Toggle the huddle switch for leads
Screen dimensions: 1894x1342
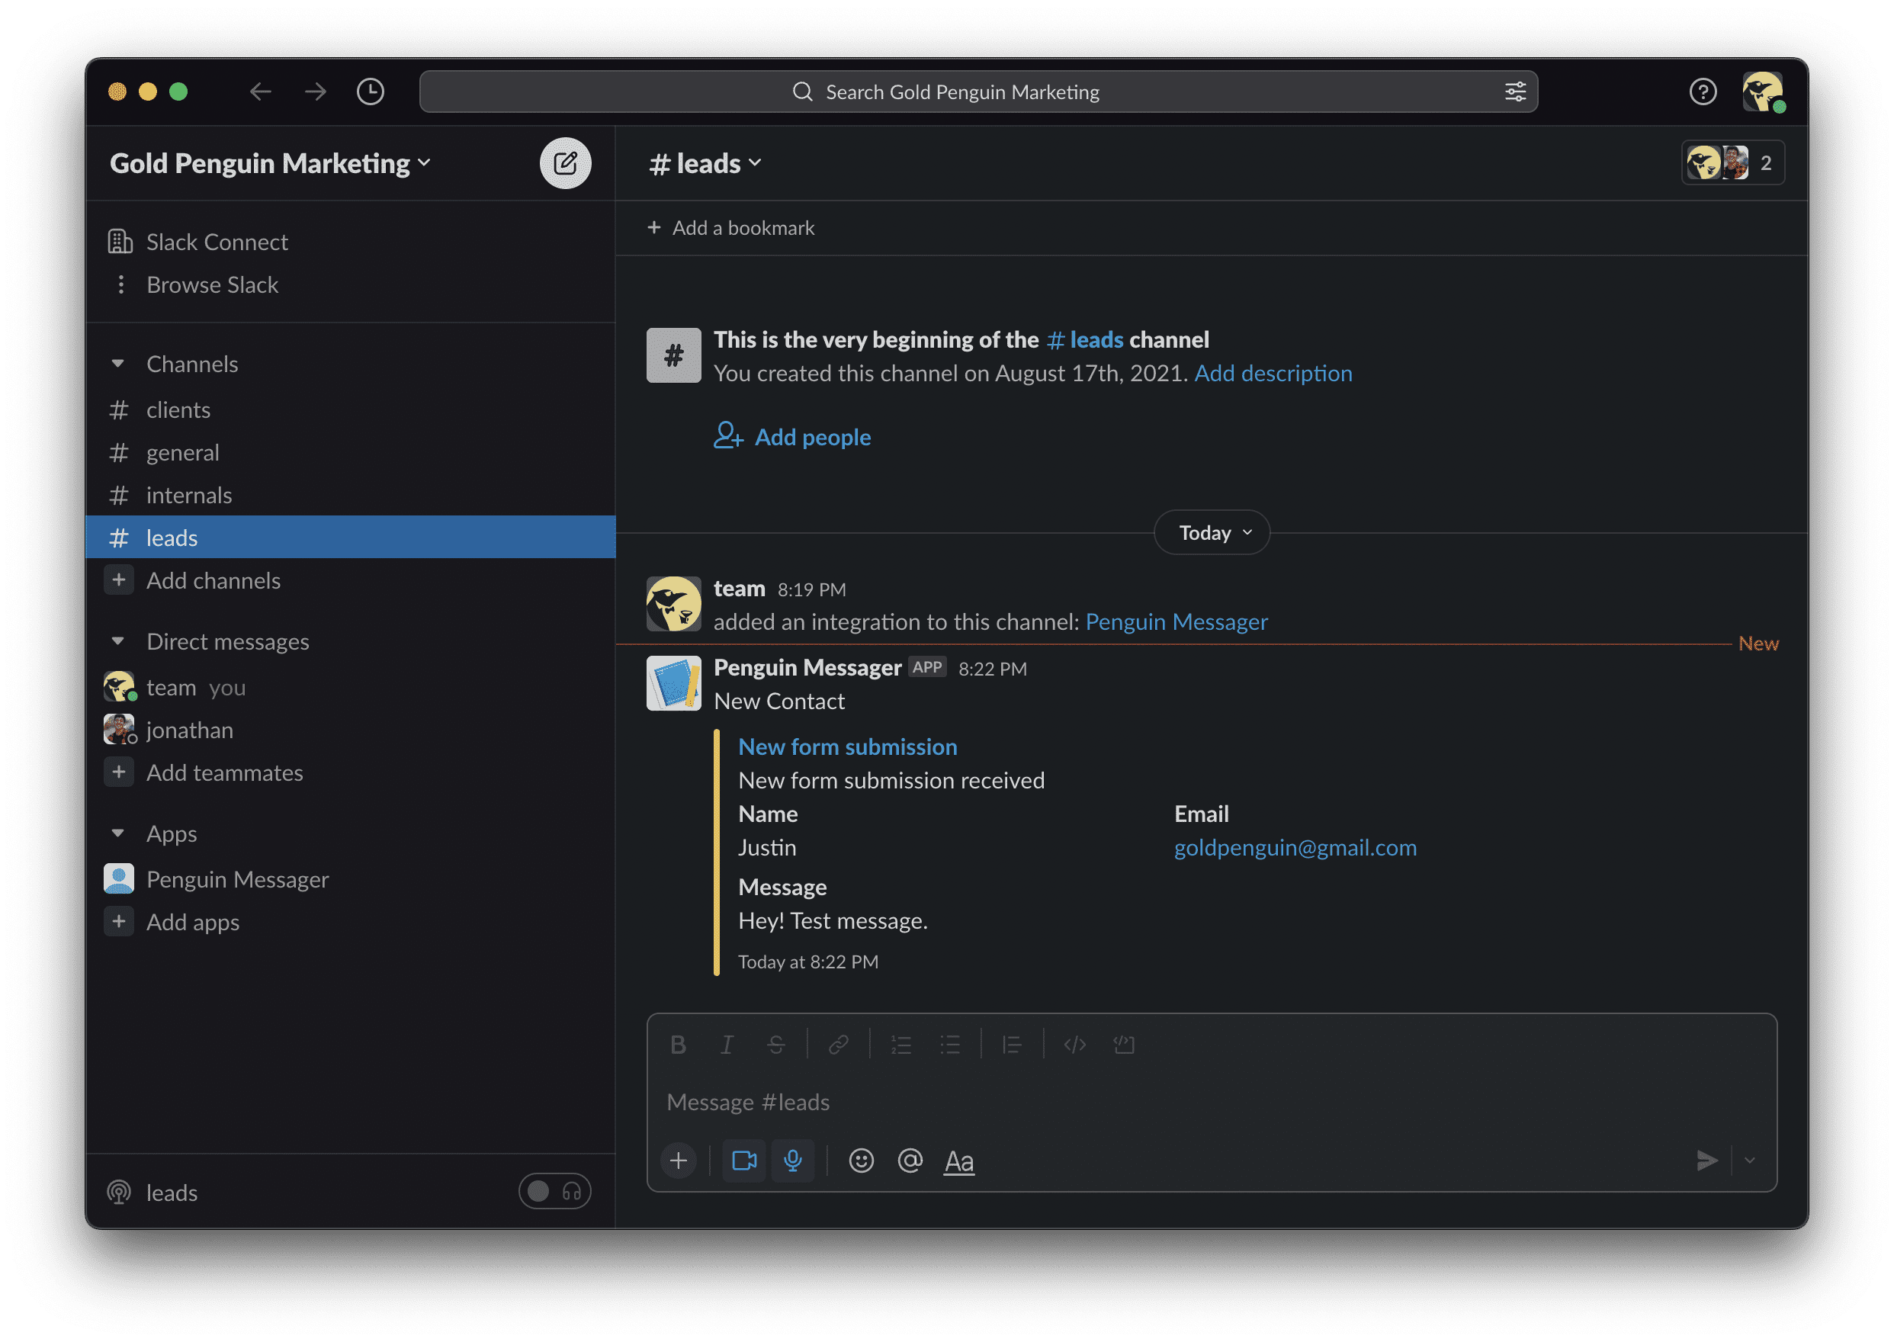pyautogui.click(x=554, y=1192)
